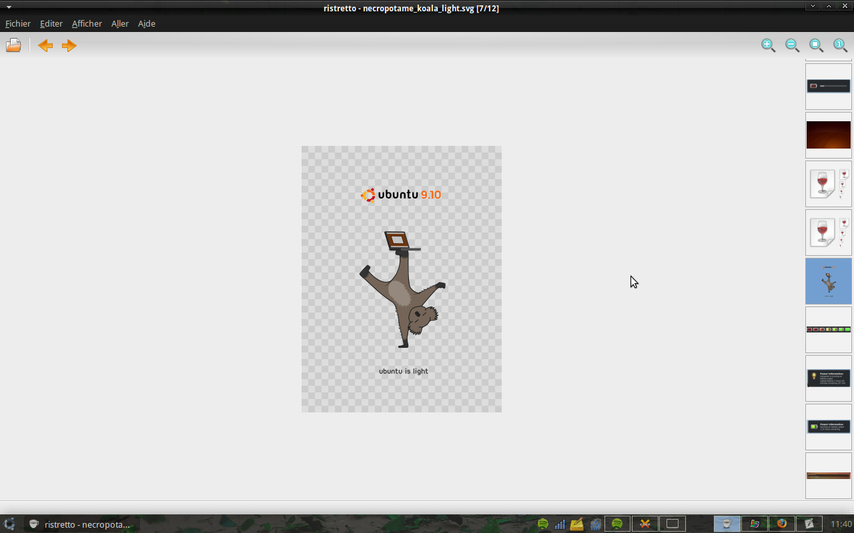Fit image to window with zoom-fit magnifier
The image size is (854, 533).
[x=816, y=45]
